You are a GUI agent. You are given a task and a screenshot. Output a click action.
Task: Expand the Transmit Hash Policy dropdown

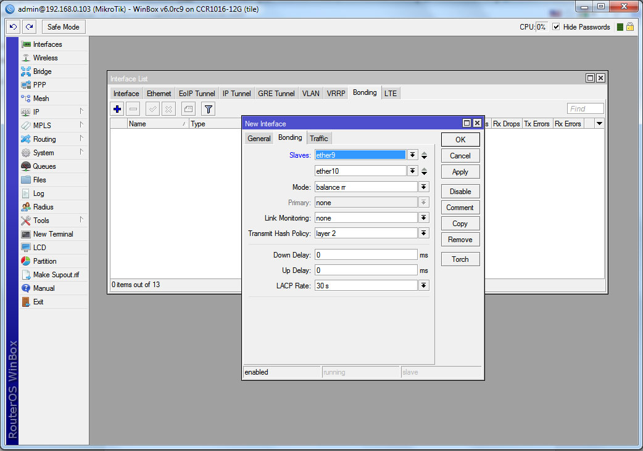[x=423, y=233]
